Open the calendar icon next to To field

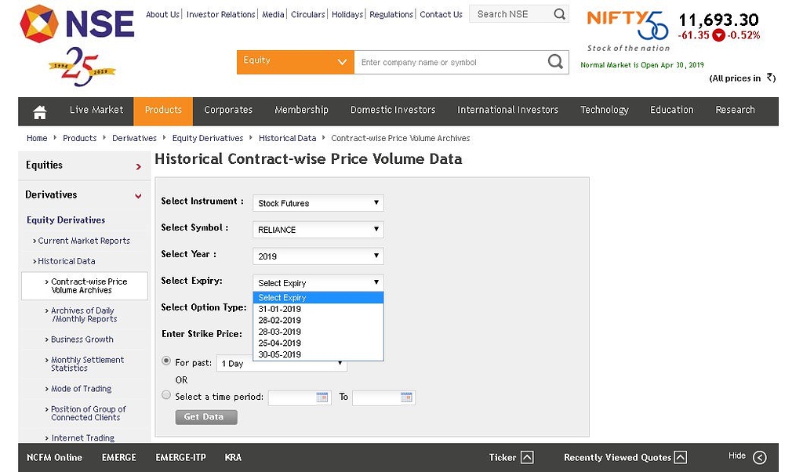(x=407, y=397)
